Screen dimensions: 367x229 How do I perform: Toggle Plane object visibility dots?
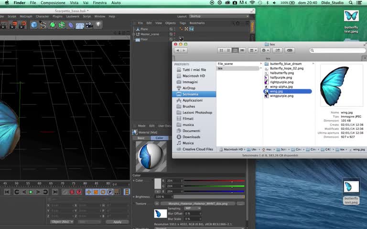click(x=174, y=29)
